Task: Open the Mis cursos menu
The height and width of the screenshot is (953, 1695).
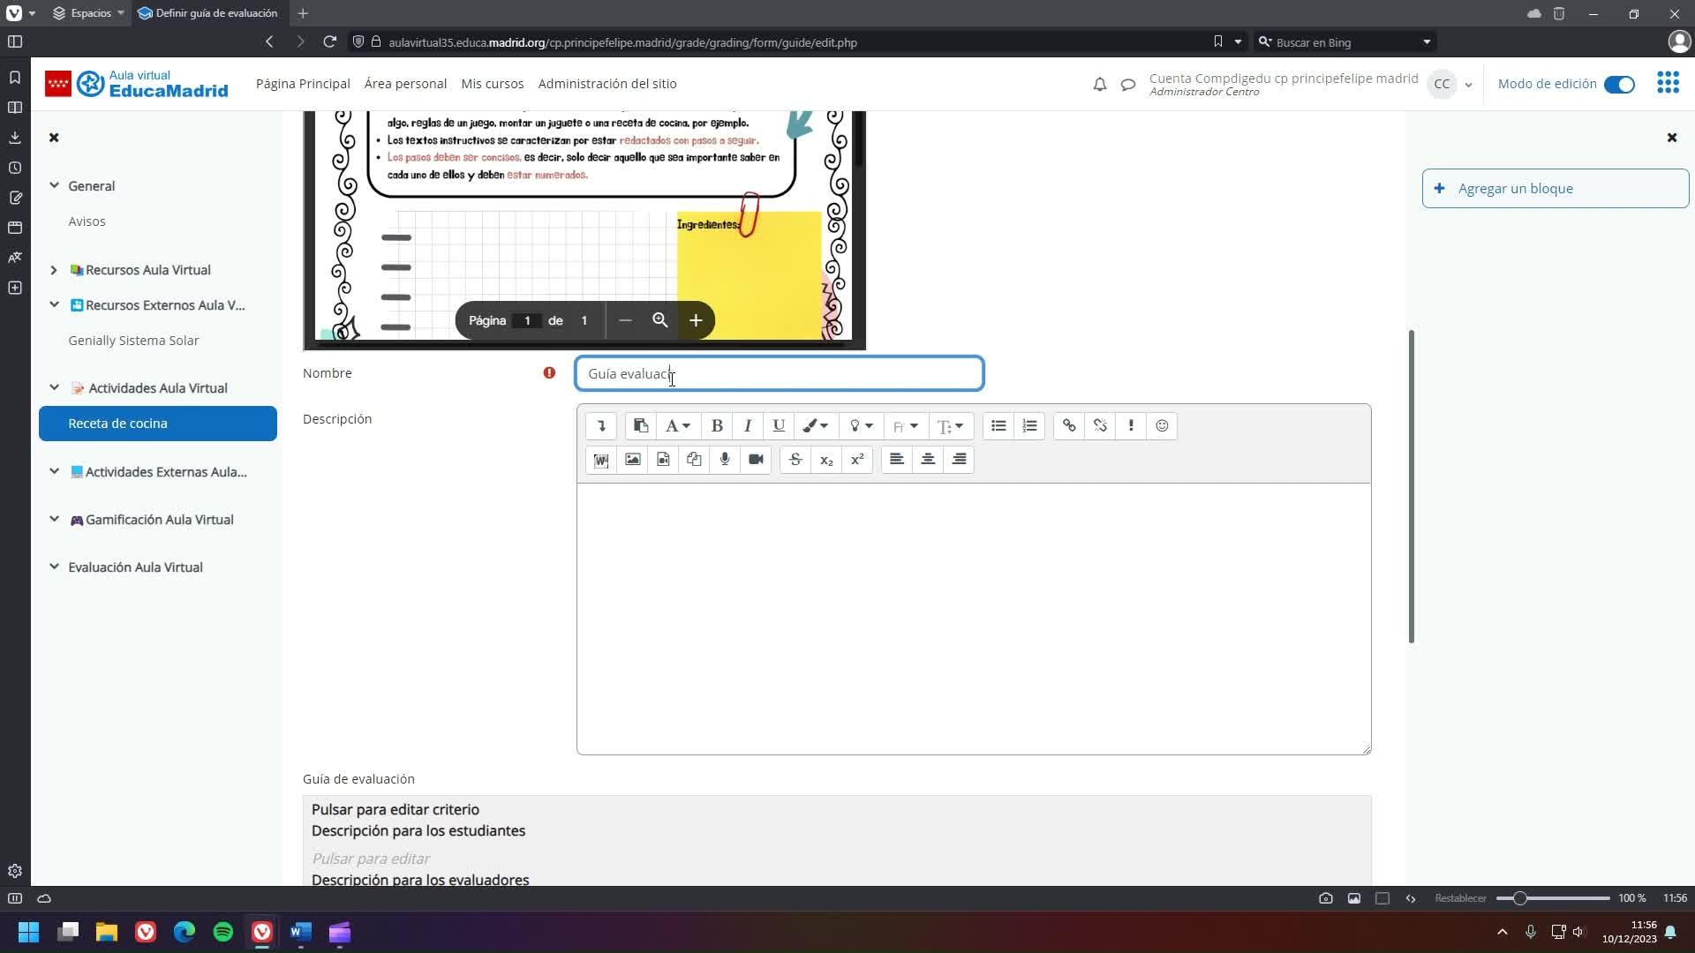Action: [x=492, y=84]
